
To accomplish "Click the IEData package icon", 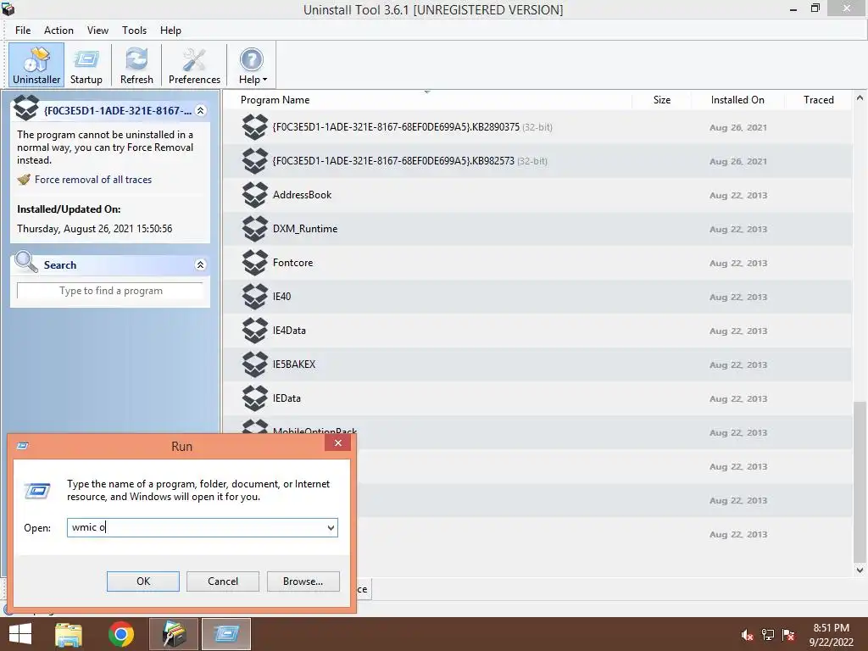I will (x=254, y=398).
